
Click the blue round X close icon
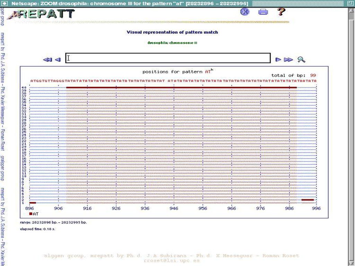(245, 11)
